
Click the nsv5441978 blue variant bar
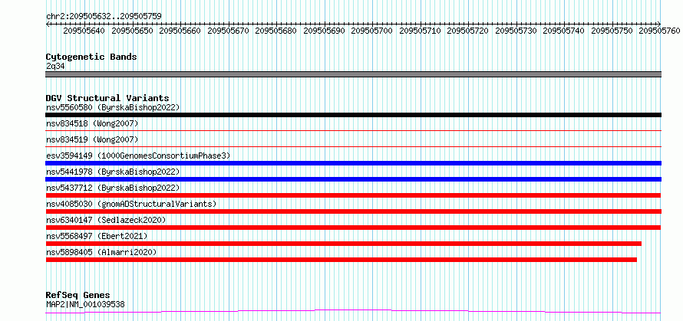(x=353, y=179)
